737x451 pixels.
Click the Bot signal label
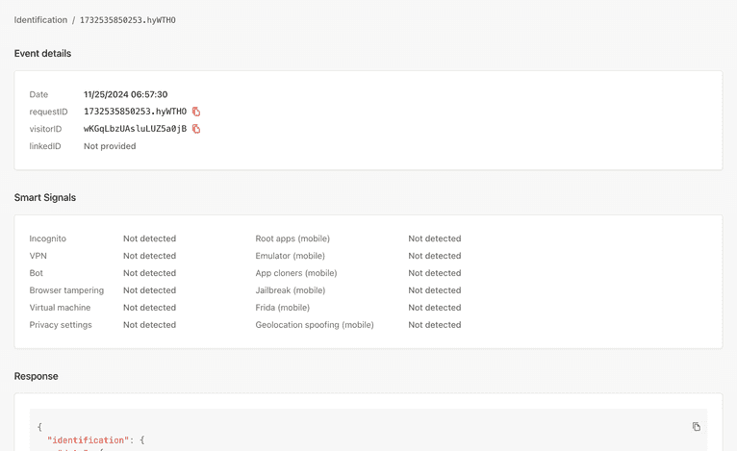click(x=37, y=273)
